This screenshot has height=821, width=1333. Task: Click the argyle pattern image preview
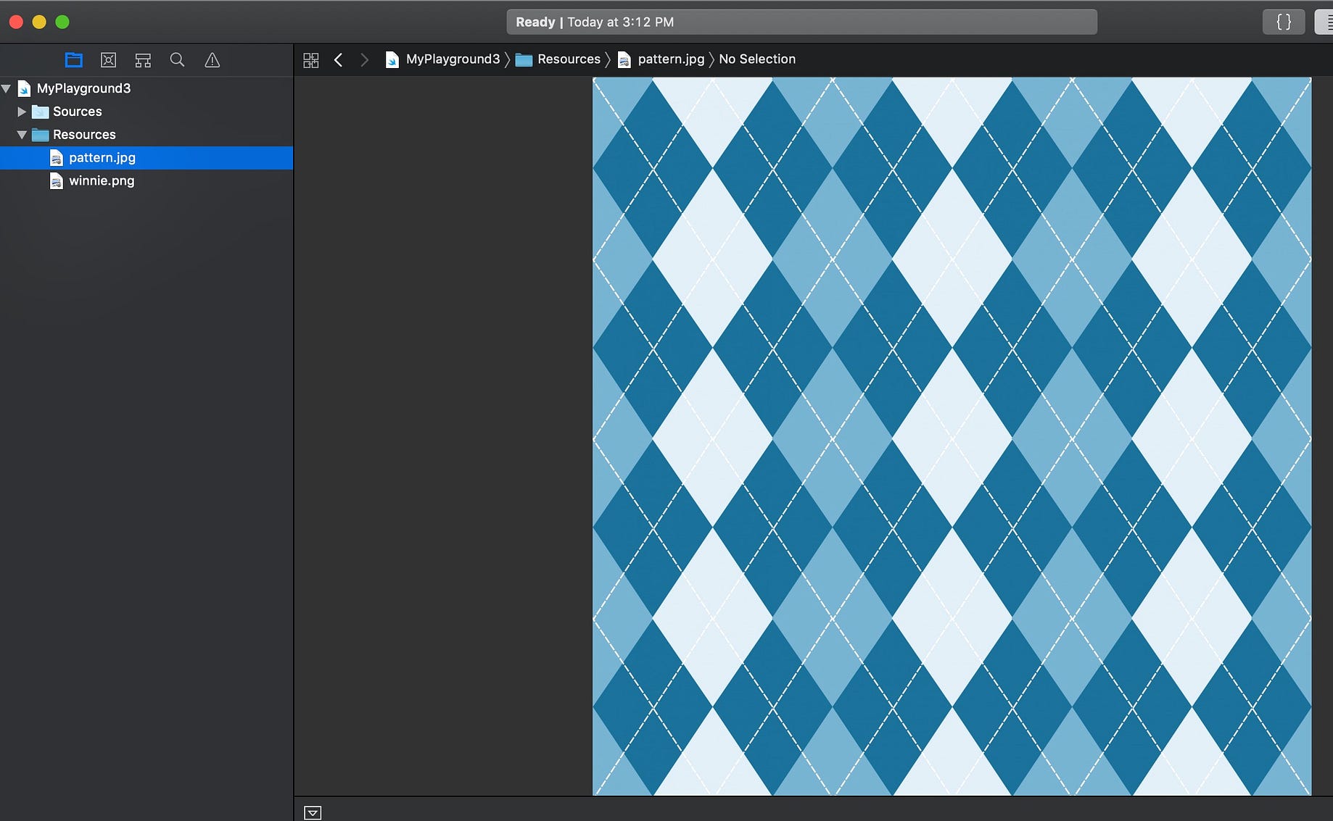[952, 436]
